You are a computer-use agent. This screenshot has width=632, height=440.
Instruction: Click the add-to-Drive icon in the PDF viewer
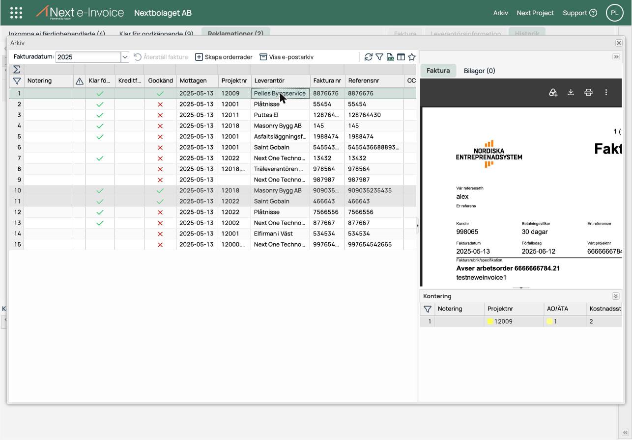coord(553,92)
